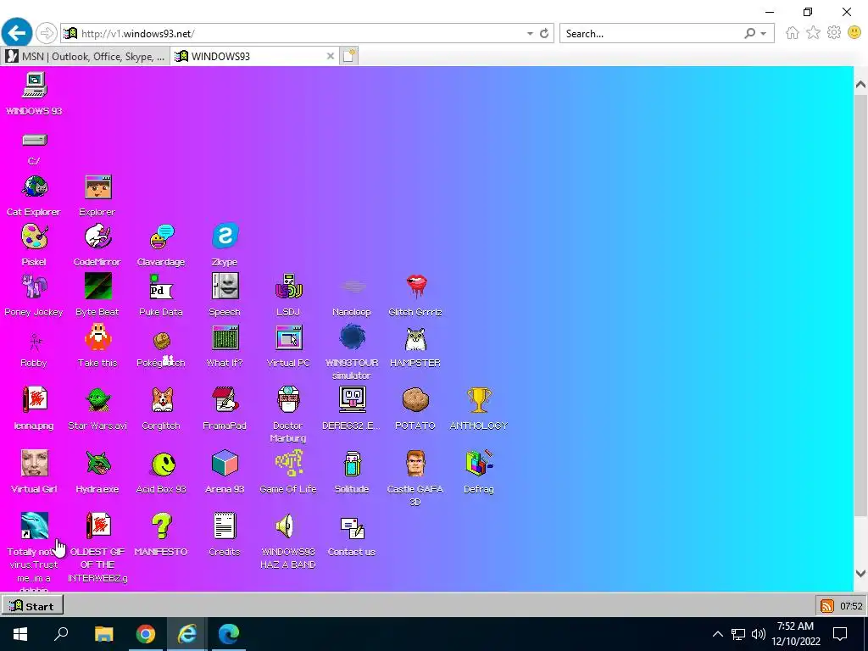Viewport: 868px width, 651px height.
Task: Click the page scrollbar down arrow
Action: (x=860, y=574)
